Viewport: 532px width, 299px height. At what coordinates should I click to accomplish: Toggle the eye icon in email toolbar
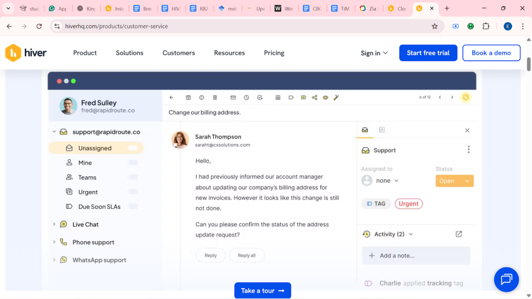click(x=325, y=98)
